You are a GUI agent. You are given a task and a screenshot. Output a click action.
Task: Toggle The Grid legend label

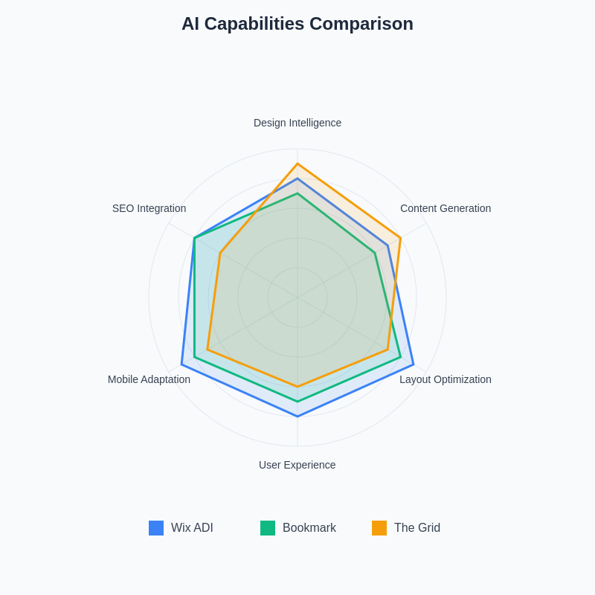click(x=417, y=528)
